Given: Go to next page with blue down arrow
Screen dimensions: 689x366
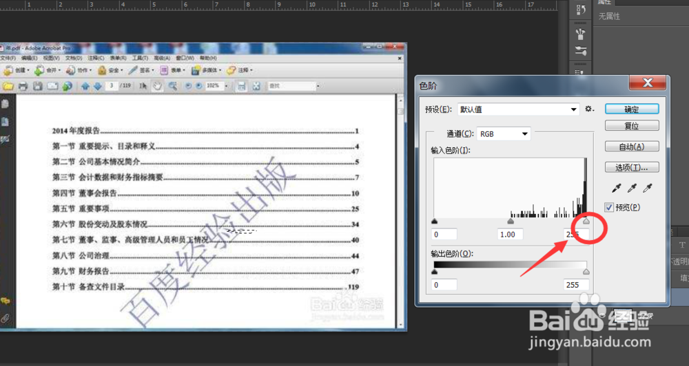Looking at the screenshot, I should pyautogui.click(x=98, y=86).
